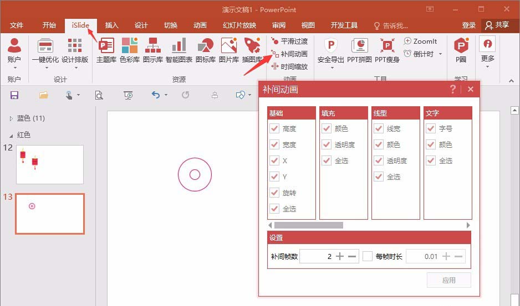Click the right arrow of dialog scrollbar

[x=468, y=225]
